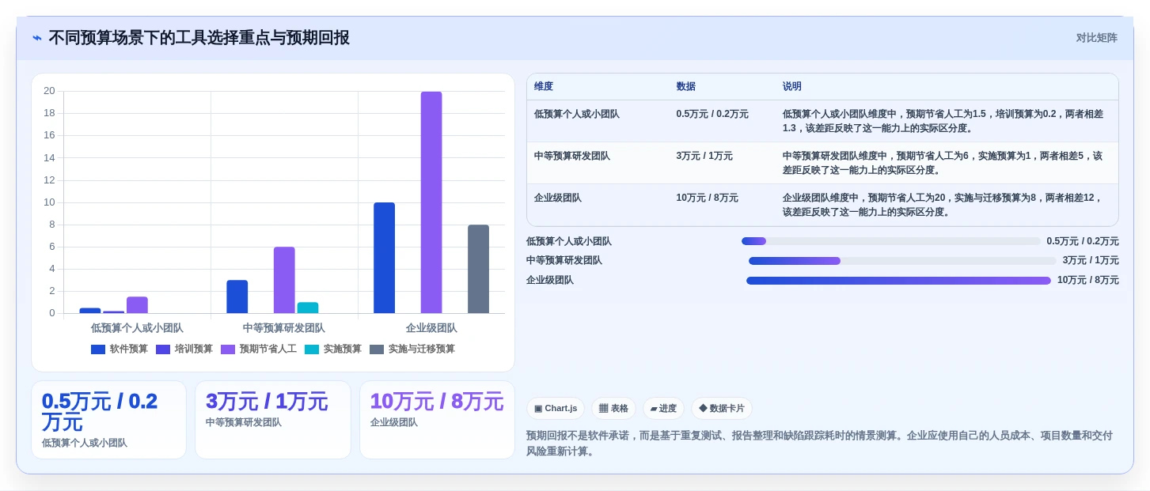Click the 企业级团队 x-axis label
1150x491 pixels.
click(431, 327)
